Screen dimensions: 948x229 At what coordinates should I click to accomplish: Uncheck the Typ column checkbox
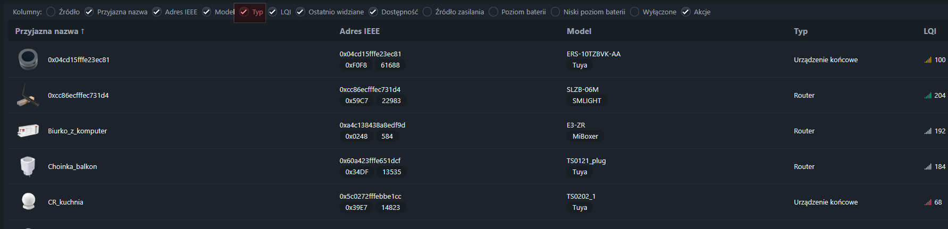[244, 12]
